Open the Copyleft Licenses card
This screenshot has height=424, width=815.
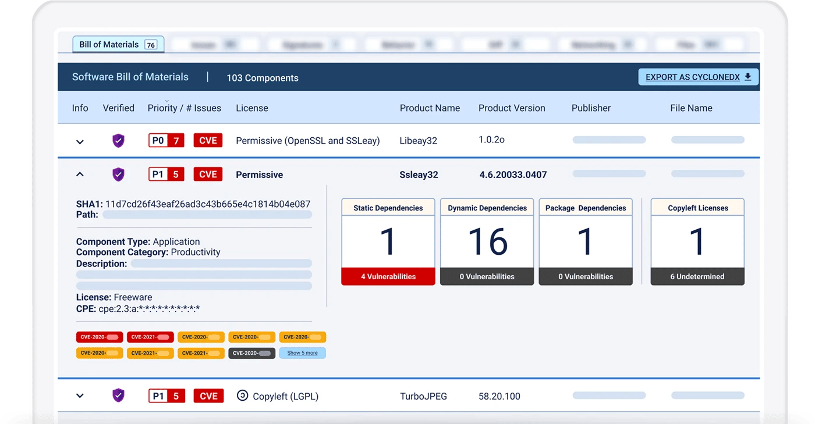697,241
